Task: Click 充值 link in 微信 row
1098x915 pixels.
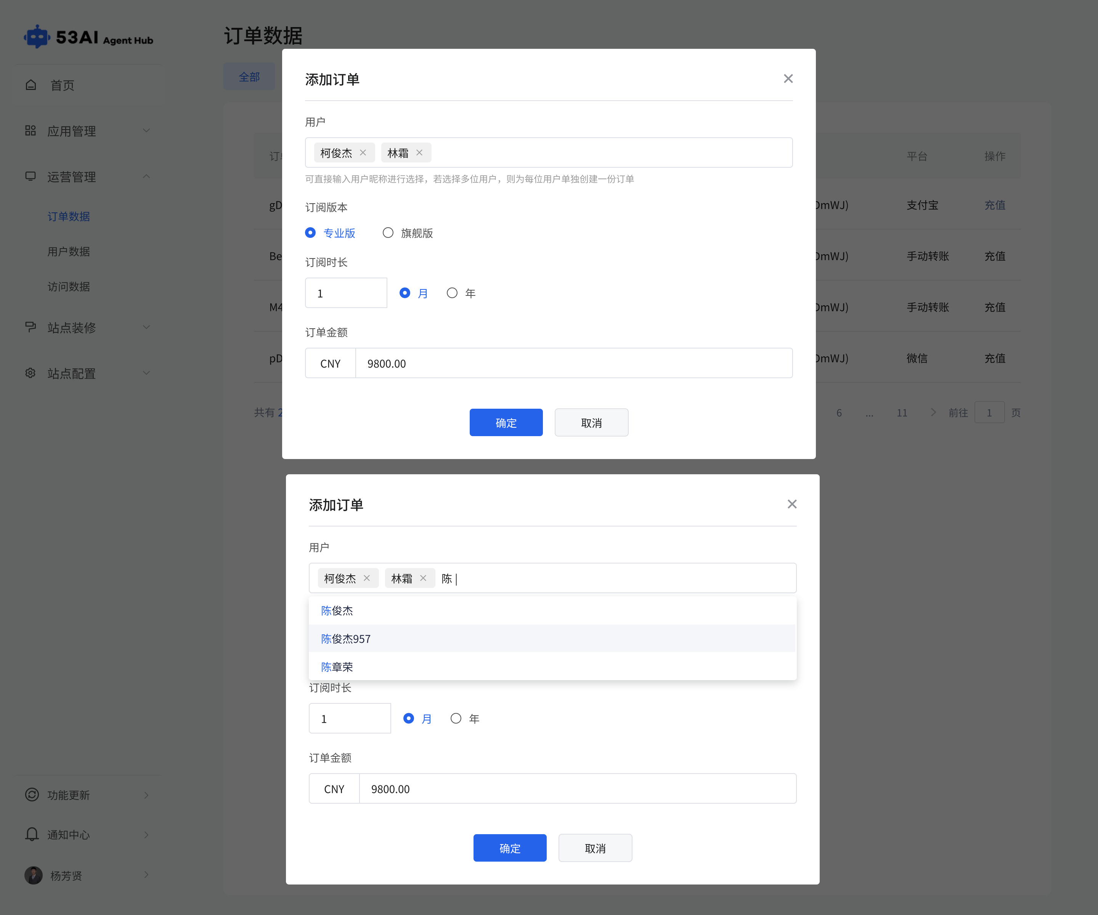Action: [994, 358]
